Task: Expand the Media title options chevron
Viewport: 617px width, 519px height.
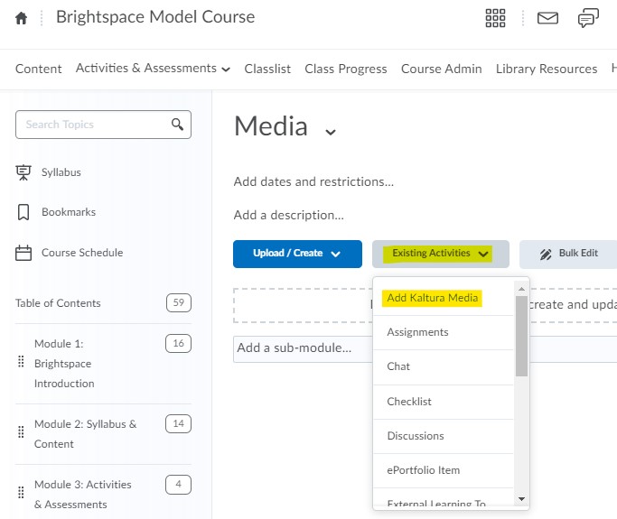Action: (331, 132)
